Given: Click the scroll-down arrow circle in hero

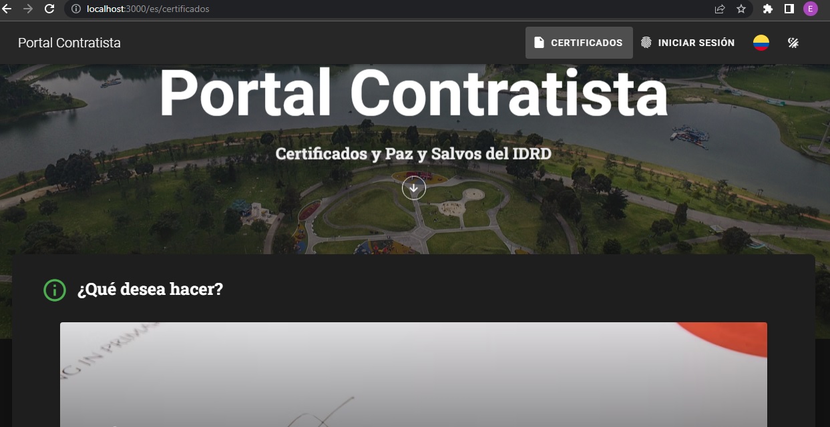Looking at the screenshot, I should [413, 188].
